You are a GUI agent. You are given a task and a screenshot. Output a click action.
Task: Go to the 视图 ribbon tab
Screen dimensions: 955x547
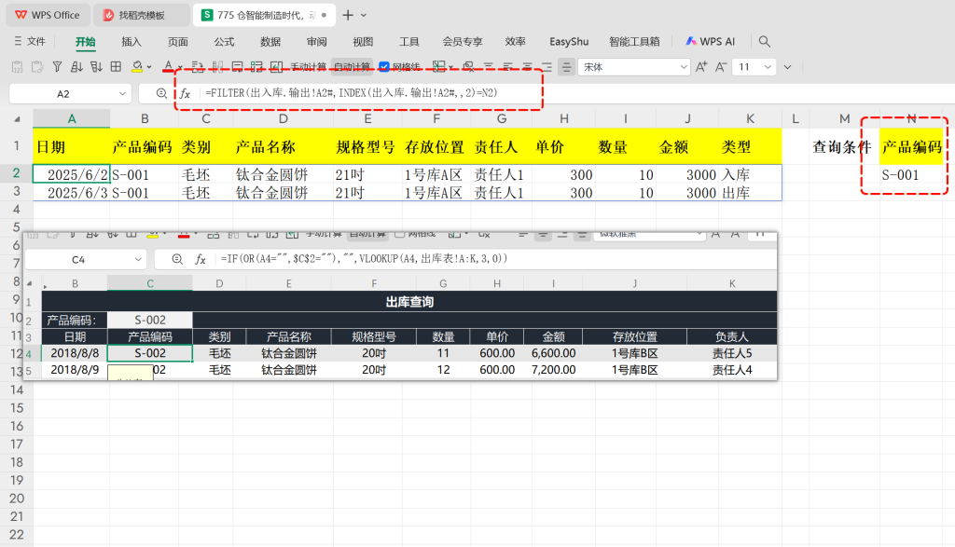click(363, 41)
